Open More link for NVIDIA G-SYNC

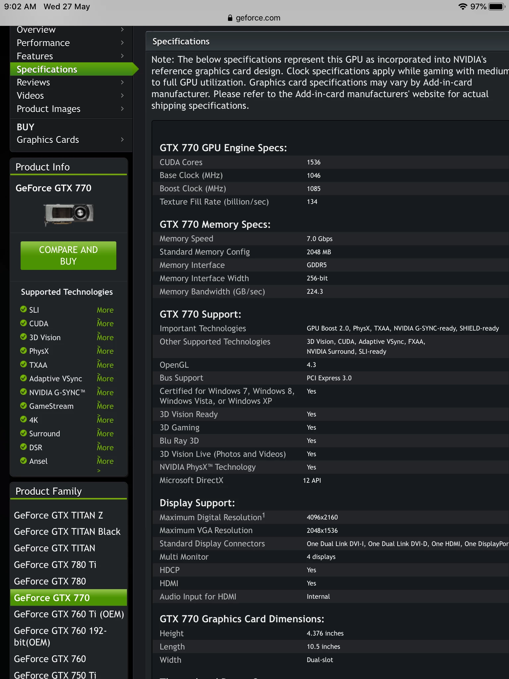(x=105, y=393)
